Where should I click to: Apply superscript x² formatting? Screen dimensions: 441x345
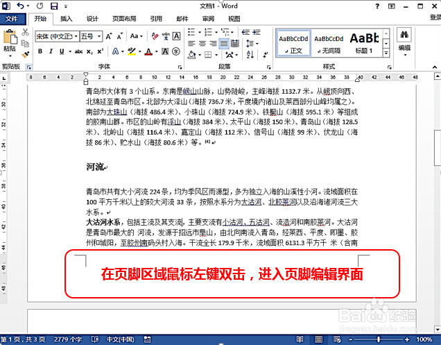(100, 51)
